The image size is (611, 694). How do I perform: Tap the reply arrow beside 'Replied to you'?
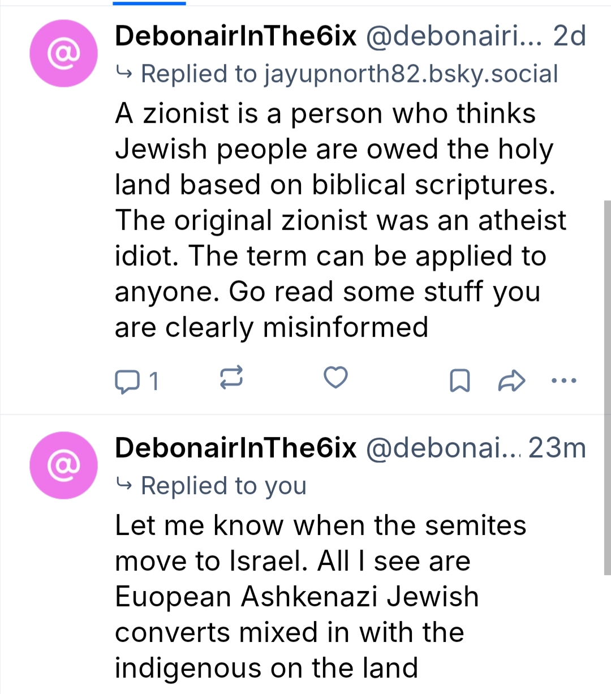tap(123, 485)
